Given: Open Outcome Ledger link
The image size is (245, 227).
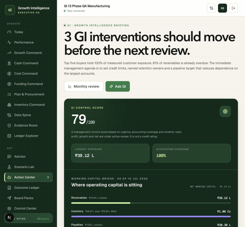Looking at the screenshot, I should click(x=28, y=188).
